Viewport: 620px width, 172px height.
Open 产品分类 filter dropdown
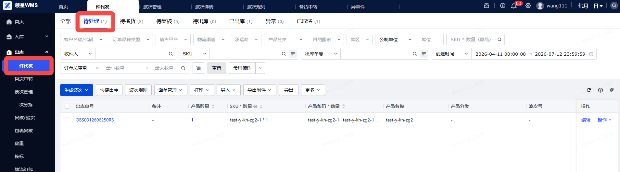point(285,40)
